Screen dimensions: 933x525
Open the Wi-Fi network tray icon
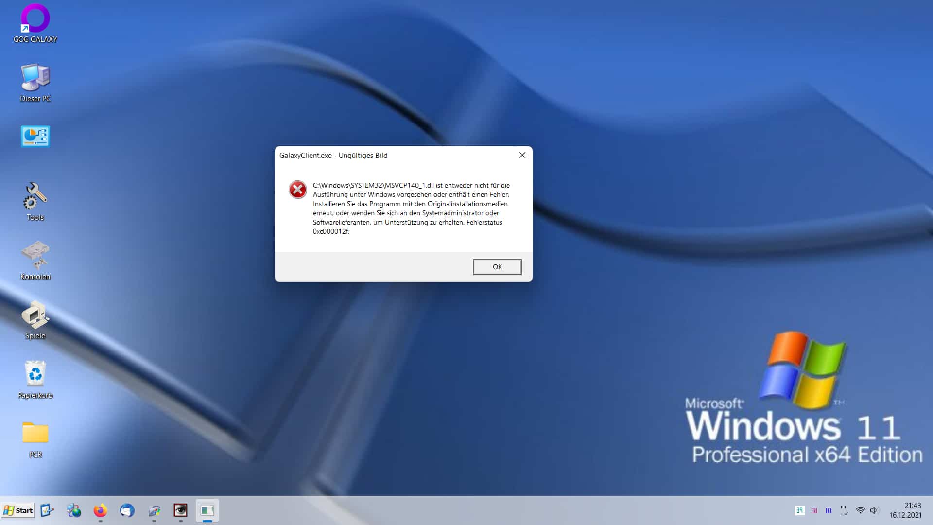pos(860,510)
